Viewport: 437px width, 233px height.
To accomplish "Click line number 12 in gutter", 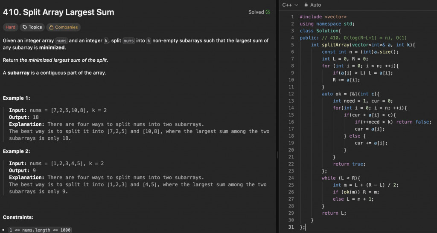I will [x=291, y=94].
